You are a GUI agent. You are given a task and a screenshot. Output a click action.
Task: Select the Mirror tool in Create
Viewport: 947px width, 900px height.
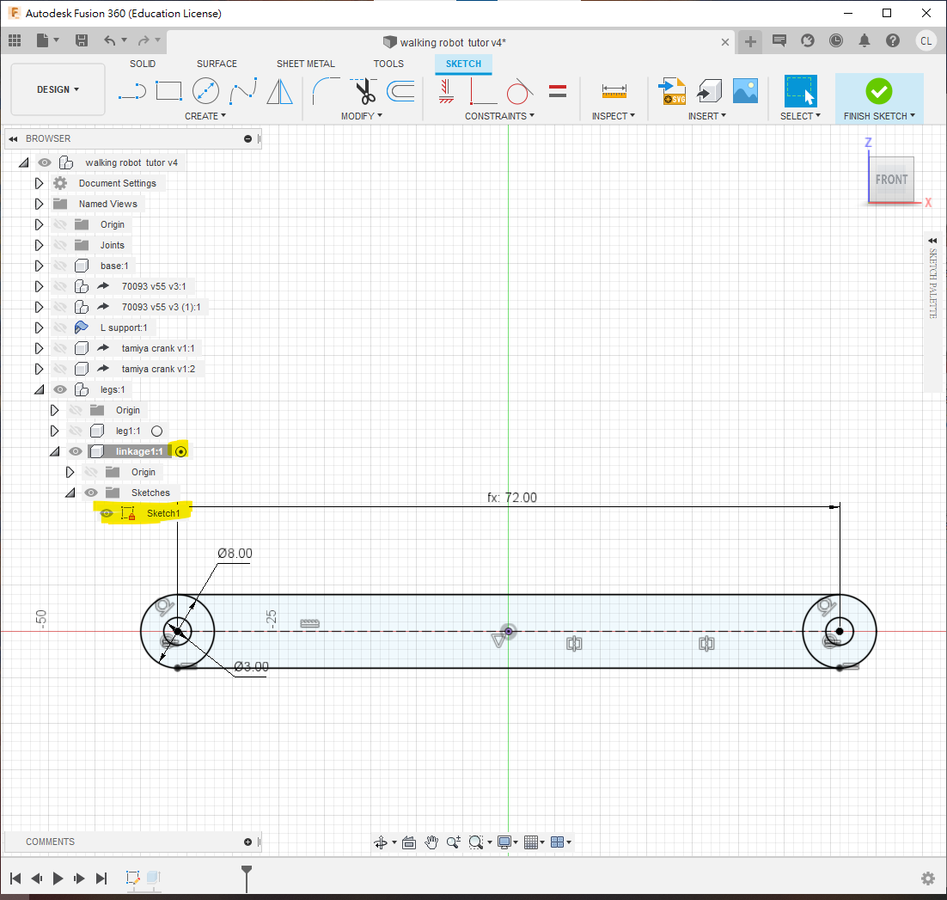[x=279, y=90]
